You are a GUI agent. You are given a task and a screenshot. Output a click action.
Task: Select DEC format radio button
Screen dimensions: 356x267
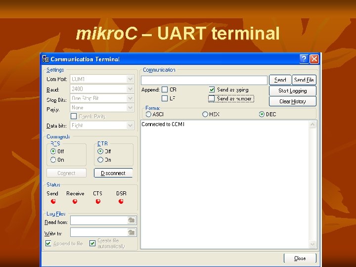[x=262, y=114]
